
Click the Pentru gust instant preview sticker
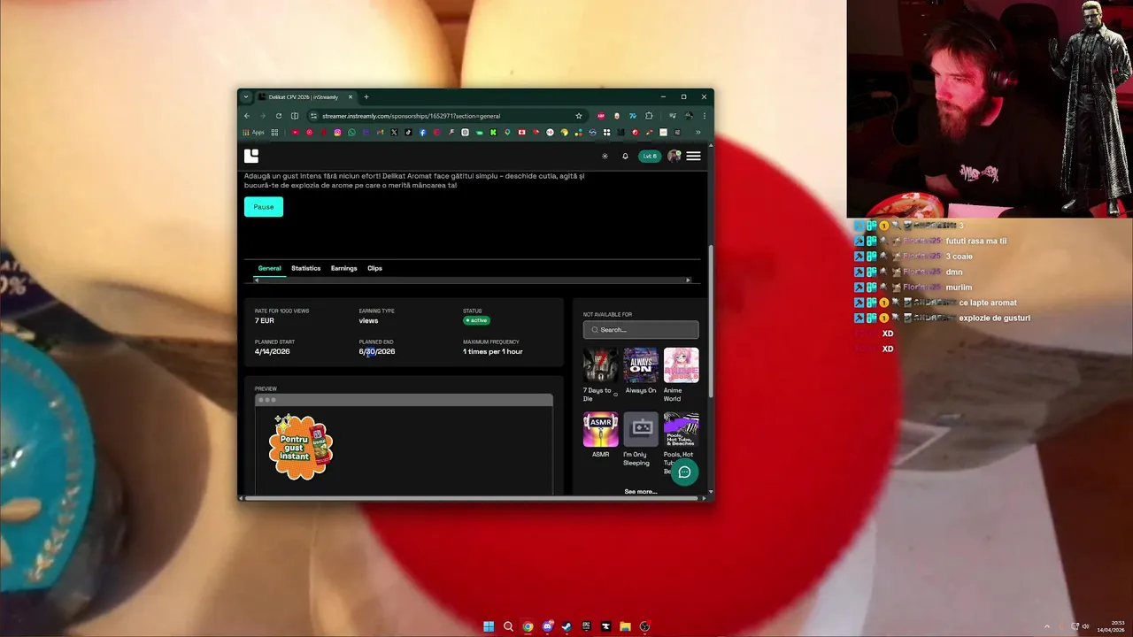point(301,447)
